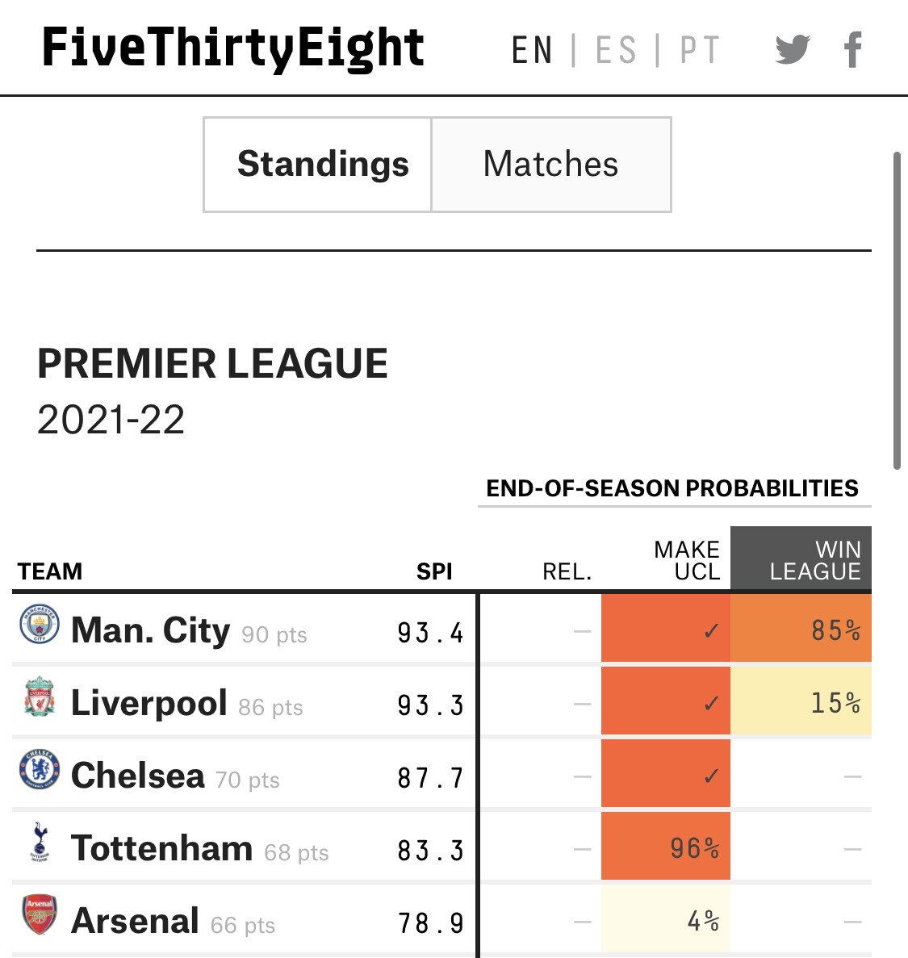Click the Chelsea club crest
Viewport: 908px width, 958px height.
40,770
